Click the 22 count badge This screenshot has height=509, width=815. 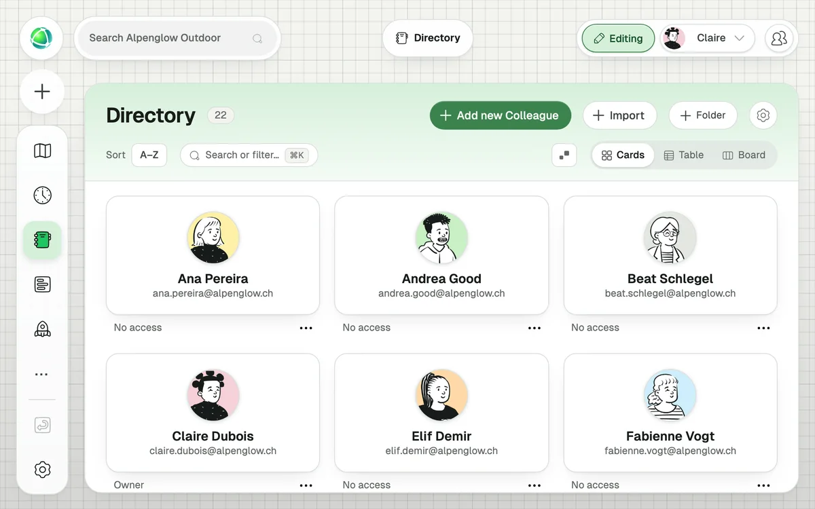click(x=221, y=115)
